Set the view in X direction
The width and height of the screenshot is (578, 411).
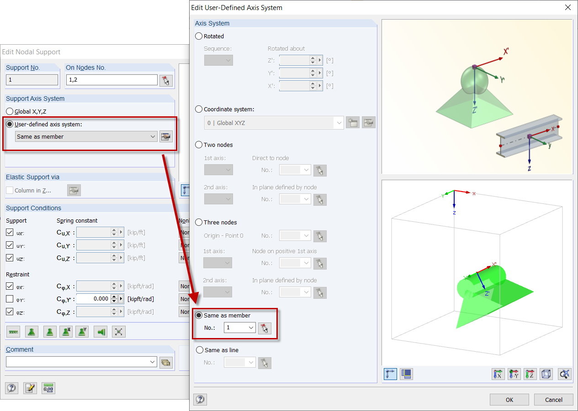coord(498,374)
